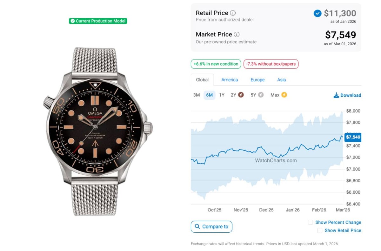Select the 3M time range
This screenshot has height=251, width=381.
(x=197, y=95)
